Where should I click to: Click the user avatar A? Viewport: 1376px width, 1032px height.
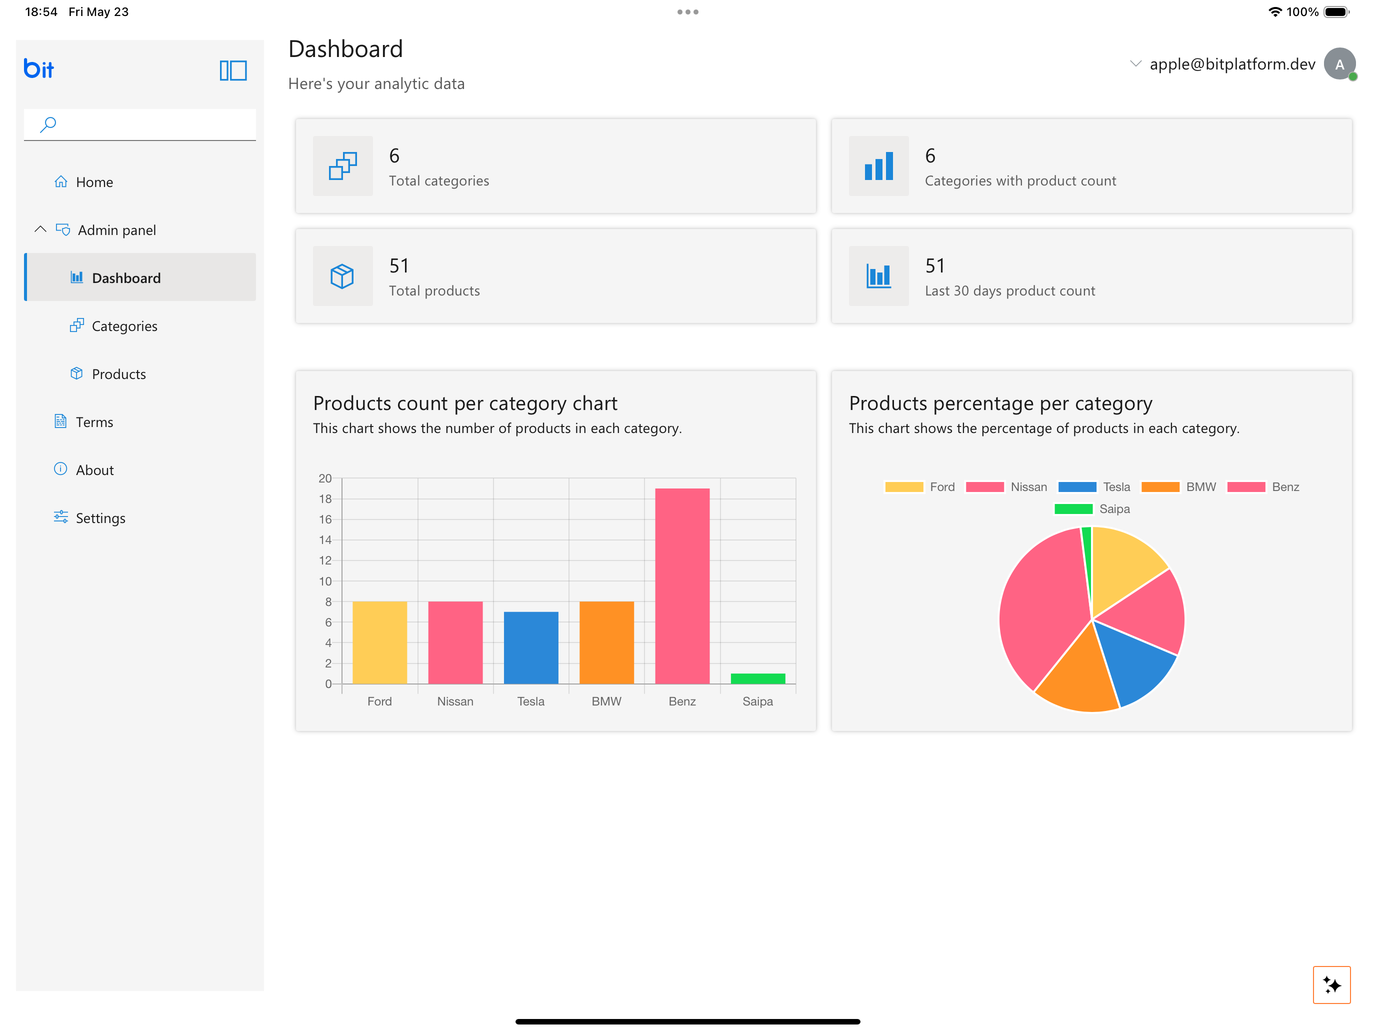pyautogui.click(x=1339, y=64)
